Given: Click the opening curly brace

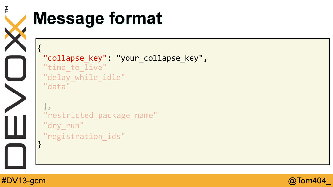Looking at the screenshot, I should pyautogui.click(x=39, y=48).
